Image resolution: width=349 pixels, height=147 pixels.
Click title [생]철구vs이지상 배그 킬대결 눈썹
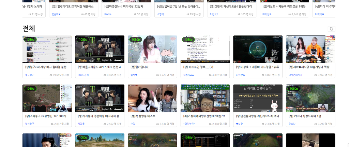[46, 67]
